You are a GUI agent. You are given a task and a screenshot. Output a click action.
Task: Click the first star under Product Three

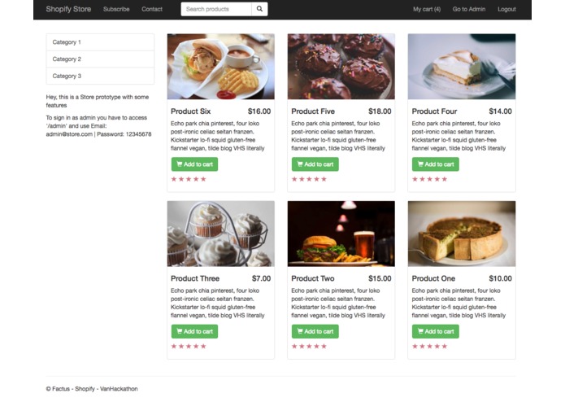click(x=174, y=347)
